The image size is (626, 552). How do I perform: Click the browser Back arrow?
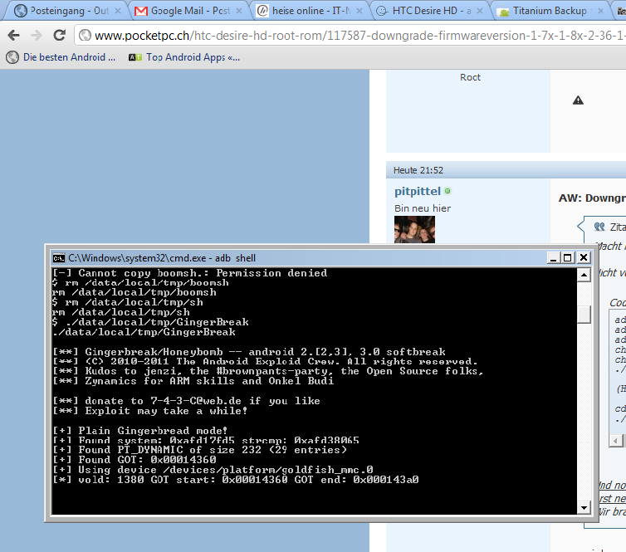click(13, 36)
